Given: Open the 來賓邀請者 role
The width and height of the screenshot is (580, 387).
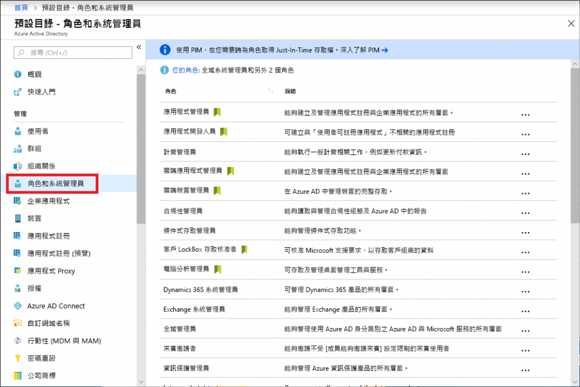Looking at the screenshot, I should [x=180, y=348].
